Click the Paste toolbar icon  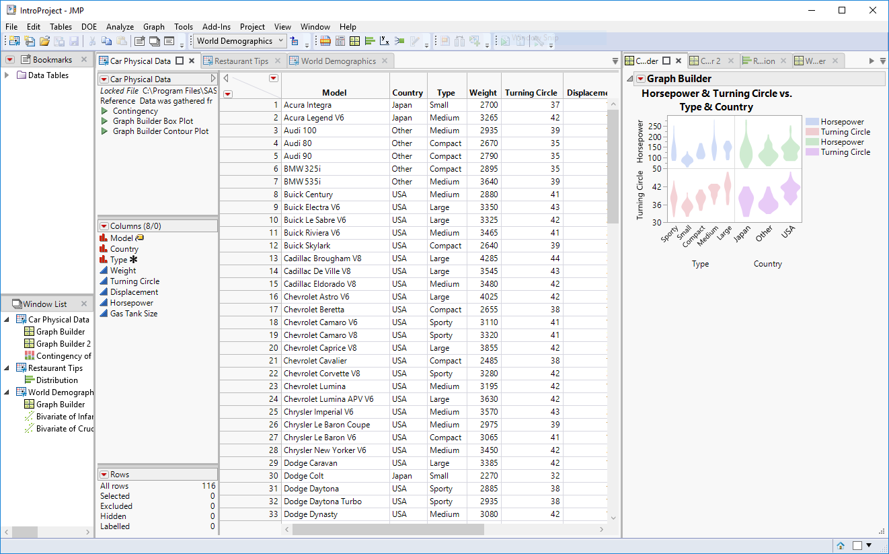[122, 40]
